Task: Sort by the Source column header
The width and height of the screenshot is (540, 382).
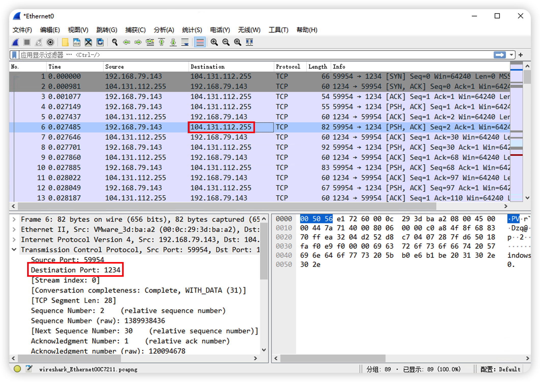Action: (x=146, y=67)
